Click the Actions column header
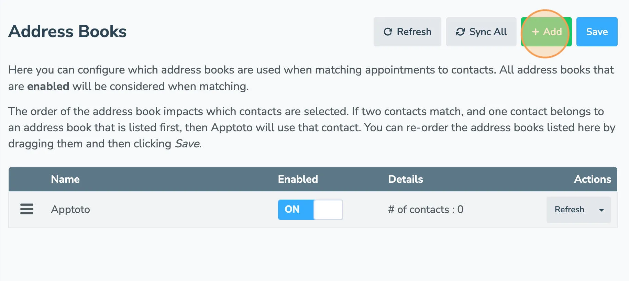 click(592, 179)
